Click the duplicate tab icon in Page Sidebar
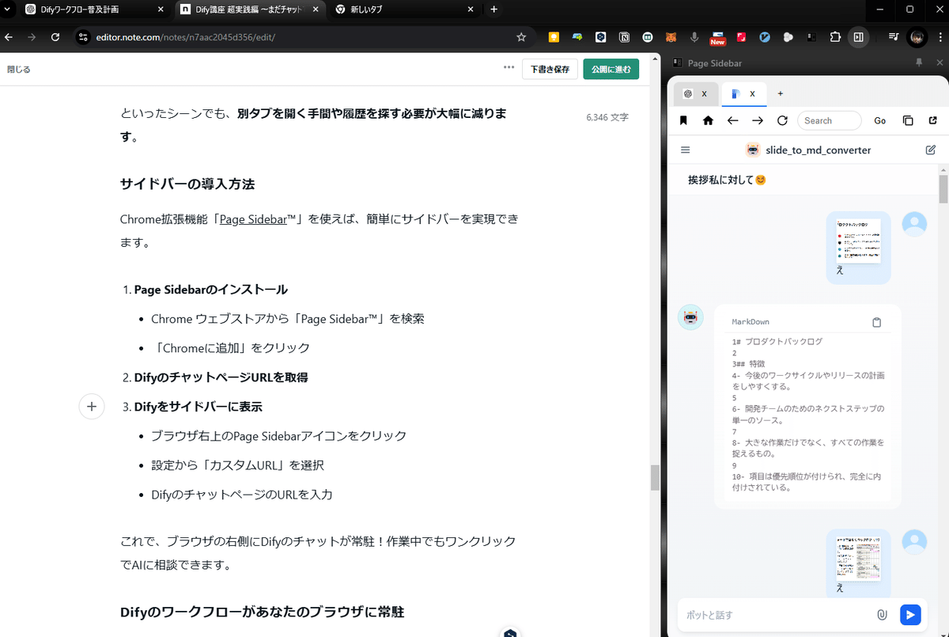949x637 pixels. point(908,120)
